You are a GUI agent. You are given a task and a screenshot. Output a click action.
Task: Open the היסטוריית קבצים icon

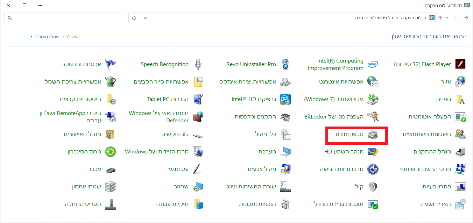(111, 99)
